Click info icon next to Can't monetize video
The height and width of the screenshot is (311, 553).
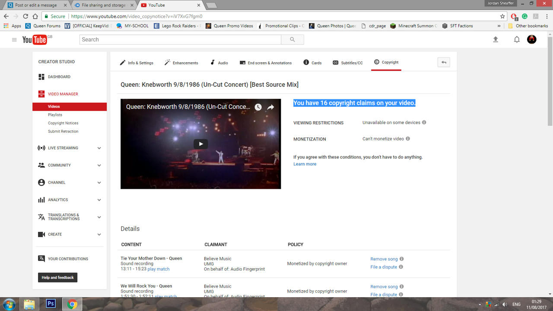408,139
